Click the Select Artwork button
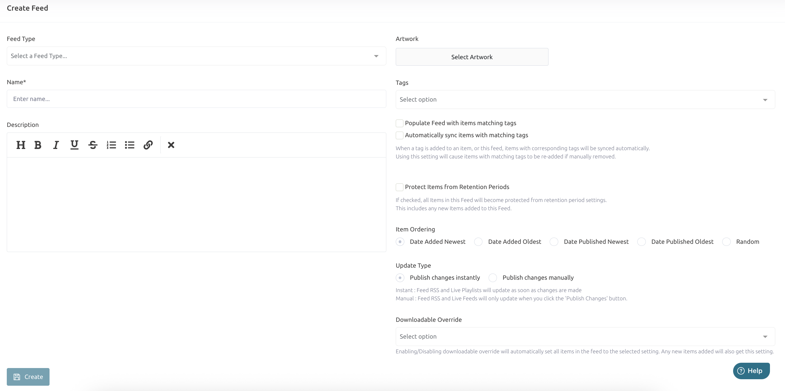The image size is (785, 391). pyautogui.click(x=472, y=57)
